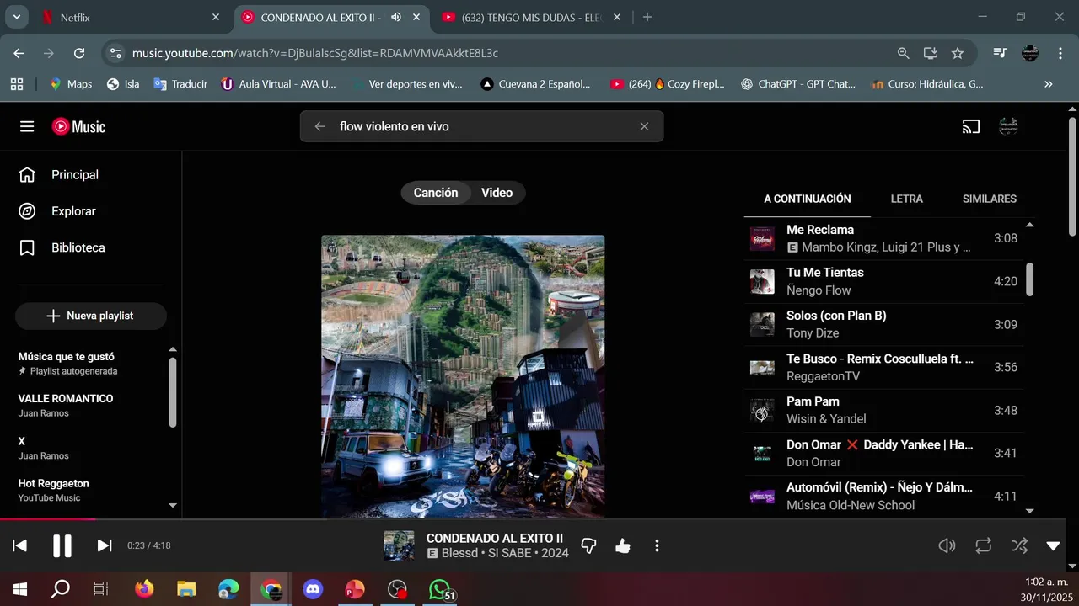Click sidebar playlist scroll-down arrow
The width and height of the screenshot is (1079, 606).
173,506
